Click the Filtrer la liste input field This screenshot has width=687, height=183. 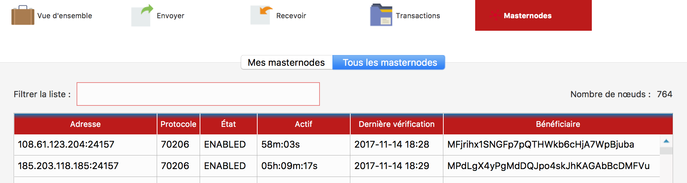click(x=198, y=94)
